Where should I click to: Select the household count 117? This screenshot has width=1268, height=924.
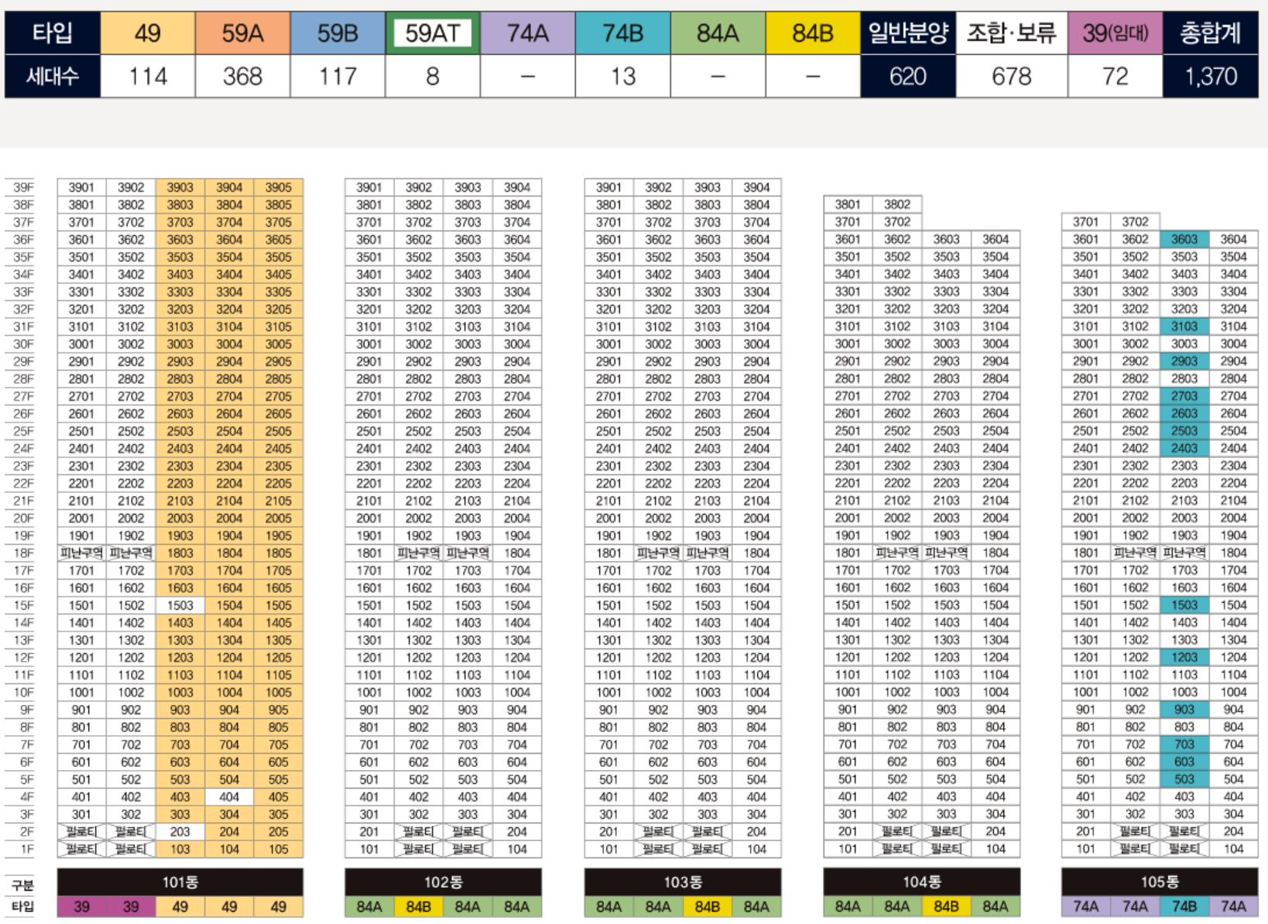coord(338,76)
